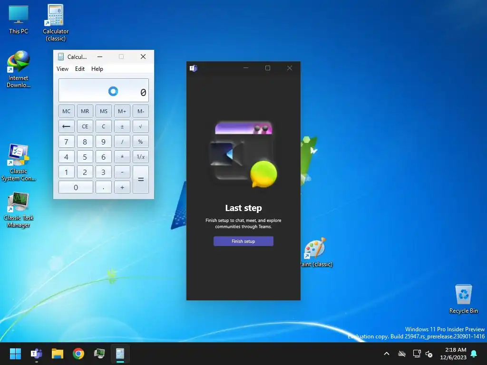Open Task Manager icon in taskbar
Screen dimensions: 487x365
[x=99, y=354]
